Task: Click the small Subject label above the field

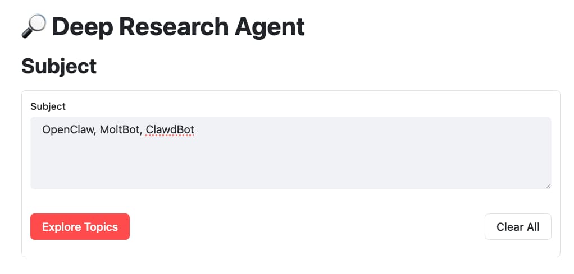Action: (x=48, y=106)
